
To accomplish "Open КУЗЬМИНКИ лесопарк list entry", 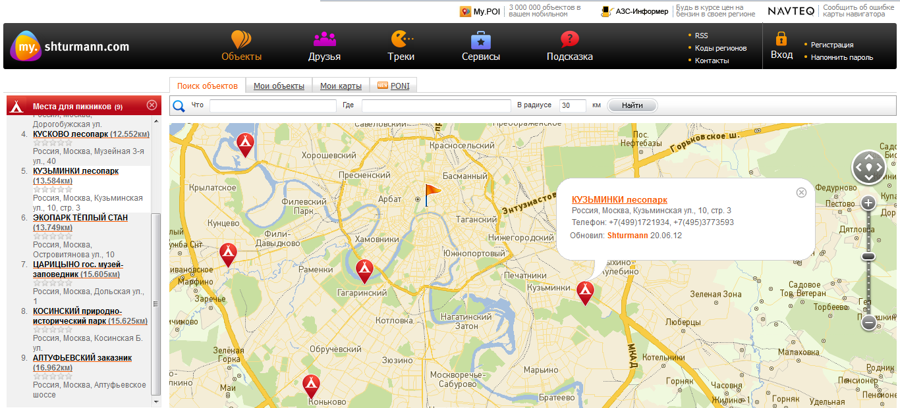I will pos(76,176).
